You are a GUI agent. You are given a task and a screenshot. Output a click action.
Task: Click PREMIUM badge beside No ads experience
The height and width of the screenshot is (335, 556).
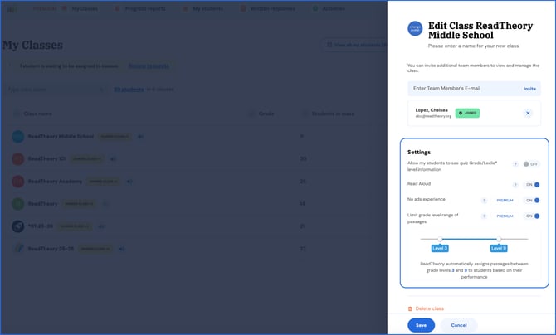coord(505,201)
